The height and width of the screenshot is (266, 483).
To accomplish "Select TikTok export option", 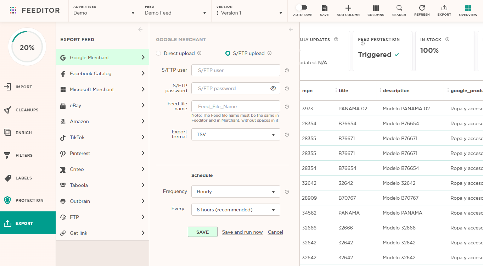I will coord(102,137).
